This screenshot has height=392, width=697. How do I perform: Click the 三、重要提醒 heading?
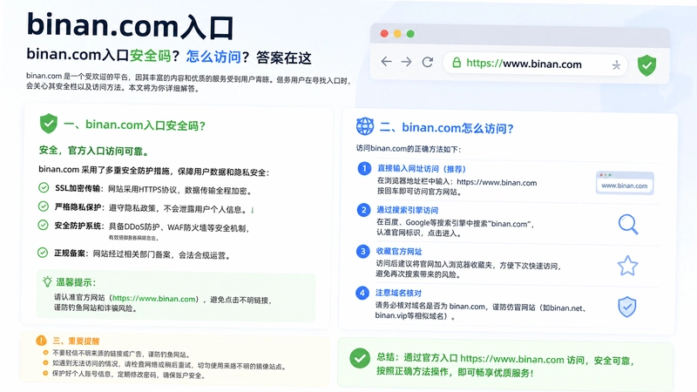[76, 341]
